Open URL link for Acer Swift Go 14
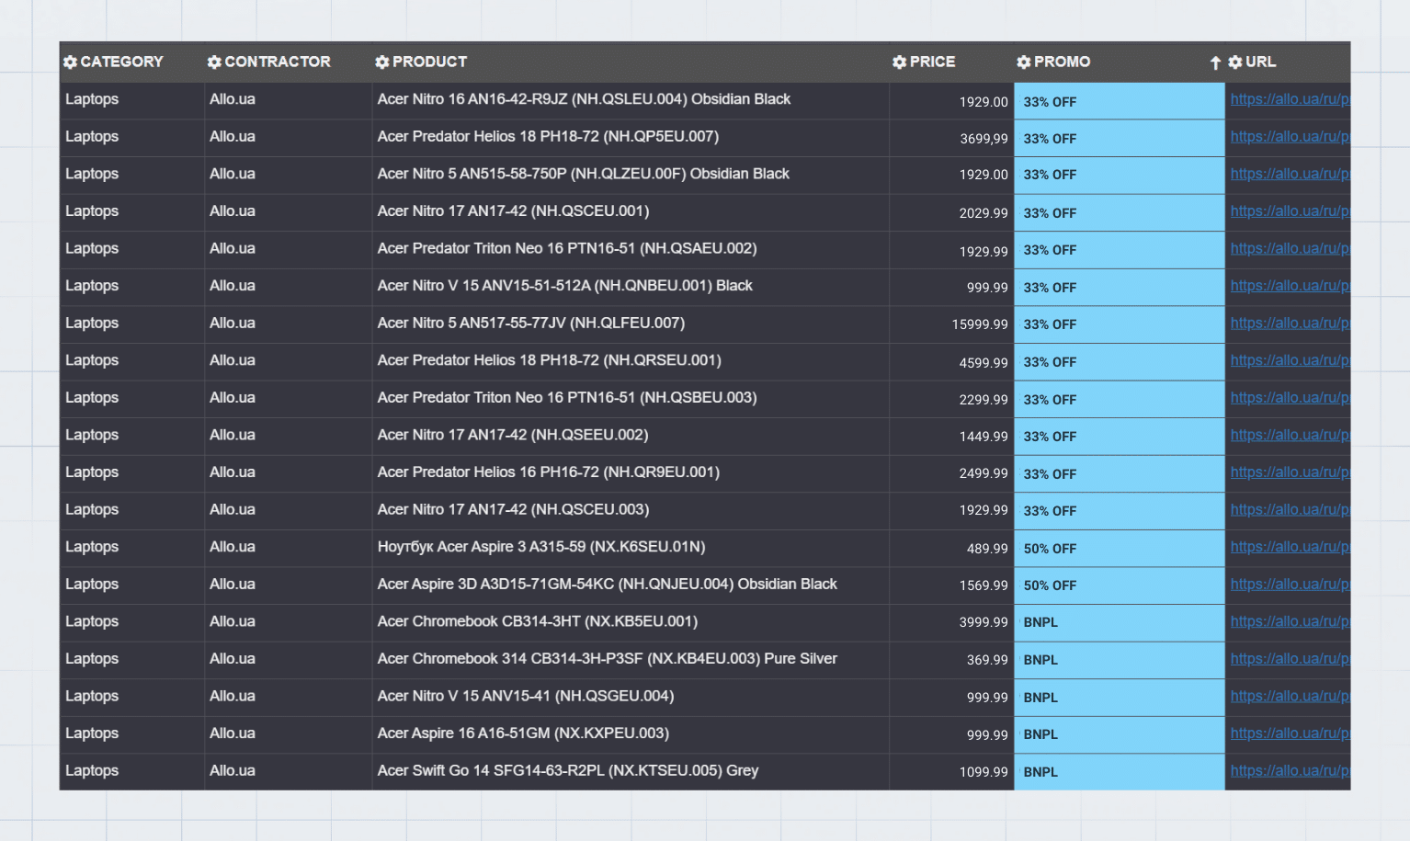Image resolution: width=1410 pixels, height=841 pixels. pyautogui.click(x=1289, y=771)
